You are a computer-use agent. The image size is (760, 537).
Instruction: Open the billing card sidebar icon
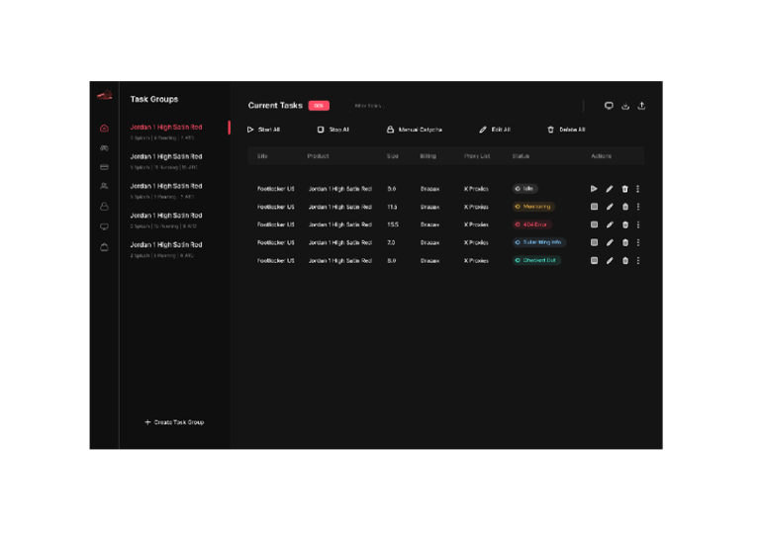pyautogui.click(x=104, y=167)
